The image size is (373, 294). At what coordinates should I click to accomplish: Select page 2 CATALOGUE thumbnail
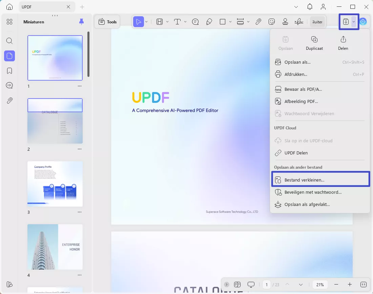[x=55, y=121]
